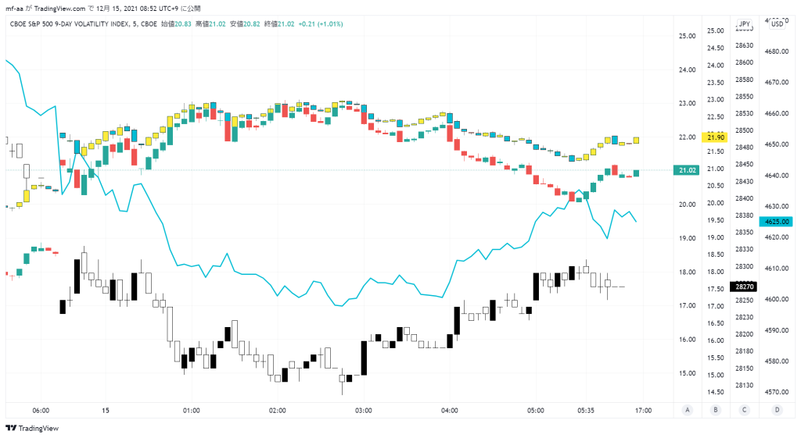Click the mf-aa TradingView.com publish header text
The height and width of the screenshot is (438, 801).
[x=103, y=9]
